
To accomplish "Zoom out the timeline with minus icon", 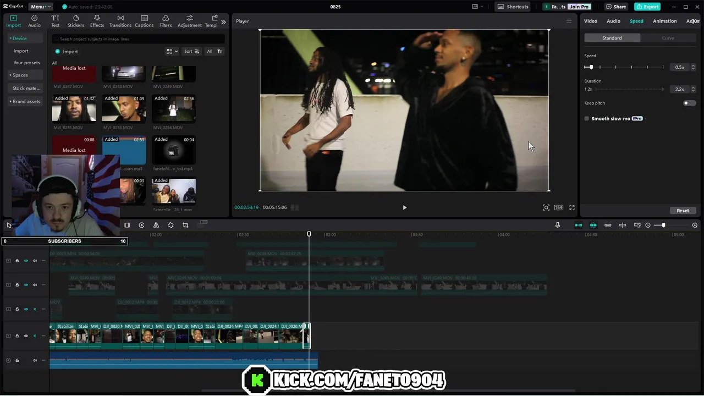I will pyautogui.click(x=648, y=225).
